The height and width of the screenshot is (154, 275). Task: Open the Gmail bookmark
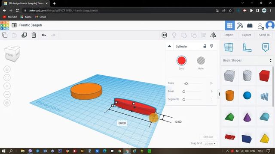[40, 17]
